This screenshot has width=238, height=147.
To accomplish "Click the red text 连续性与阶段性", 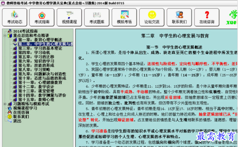I will (161, 64).
